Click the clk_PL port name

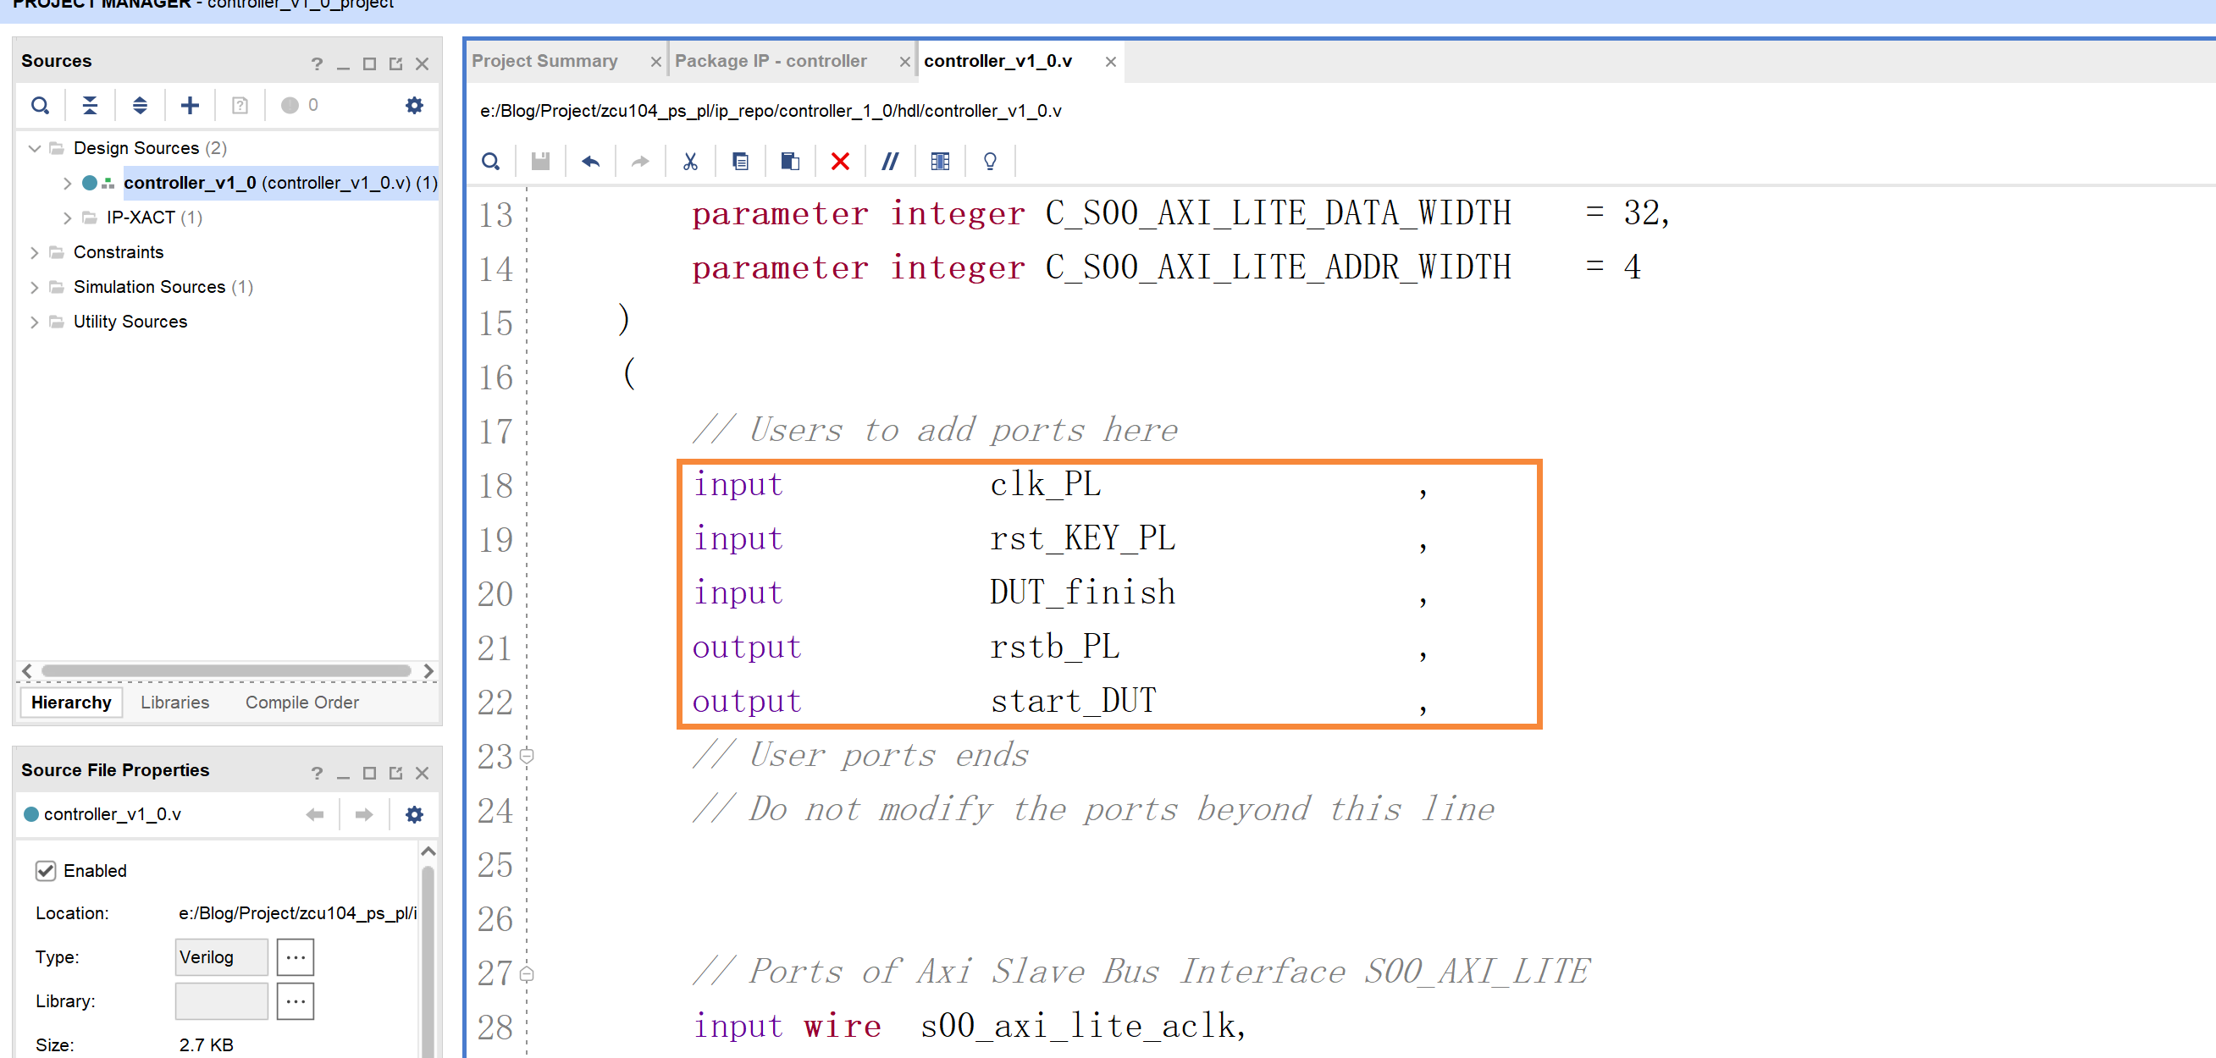tap(1044, 484)
